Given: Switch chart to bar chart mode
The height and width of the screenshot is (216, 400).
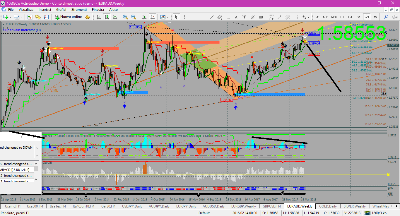Looking at the screenshot, I should click(x=99, y=17).
